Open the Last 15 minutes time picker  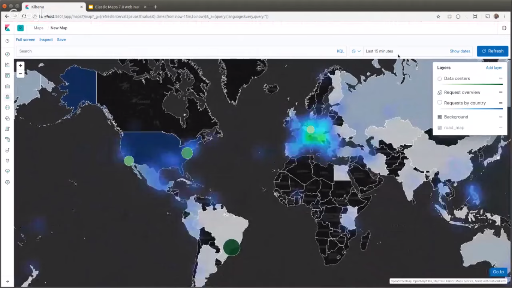pyautogui.click(x=379, y=51)
